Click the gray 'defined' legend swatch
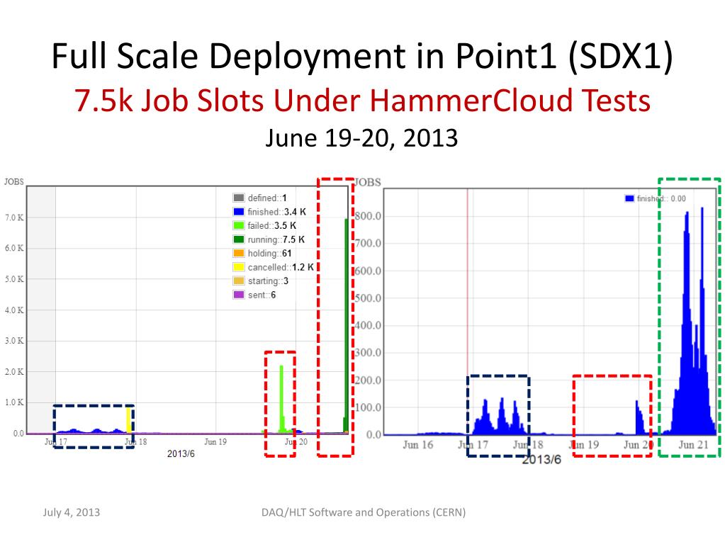This screenshot has width=725, height=537. [x=239, y=198]
